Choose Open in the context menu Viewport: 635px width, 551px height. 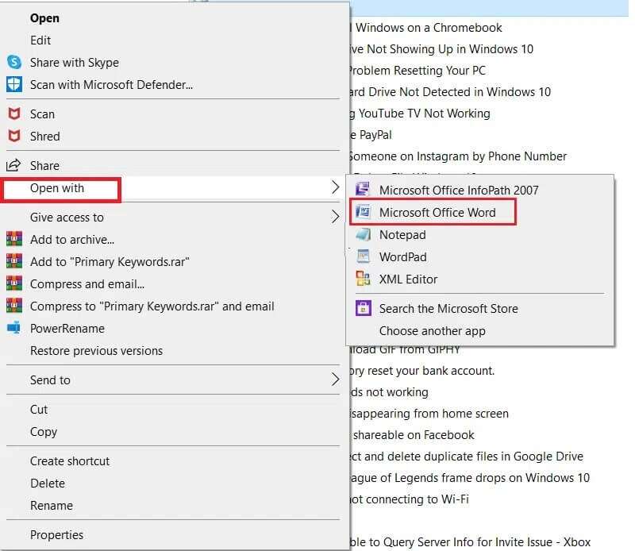pyautogui.click(x=173, y=17)
